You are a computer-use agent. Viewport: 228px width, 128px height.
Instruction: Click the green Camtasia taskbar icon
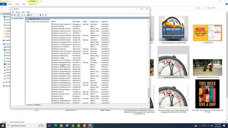point(79,126)
